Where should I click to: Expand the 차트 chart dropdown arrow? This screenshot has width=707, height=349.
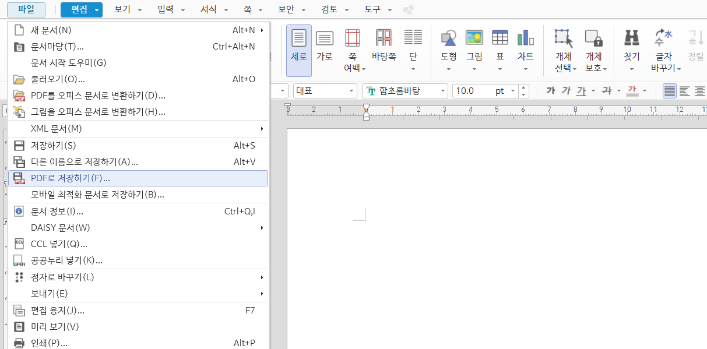click(x=526, y=69)
